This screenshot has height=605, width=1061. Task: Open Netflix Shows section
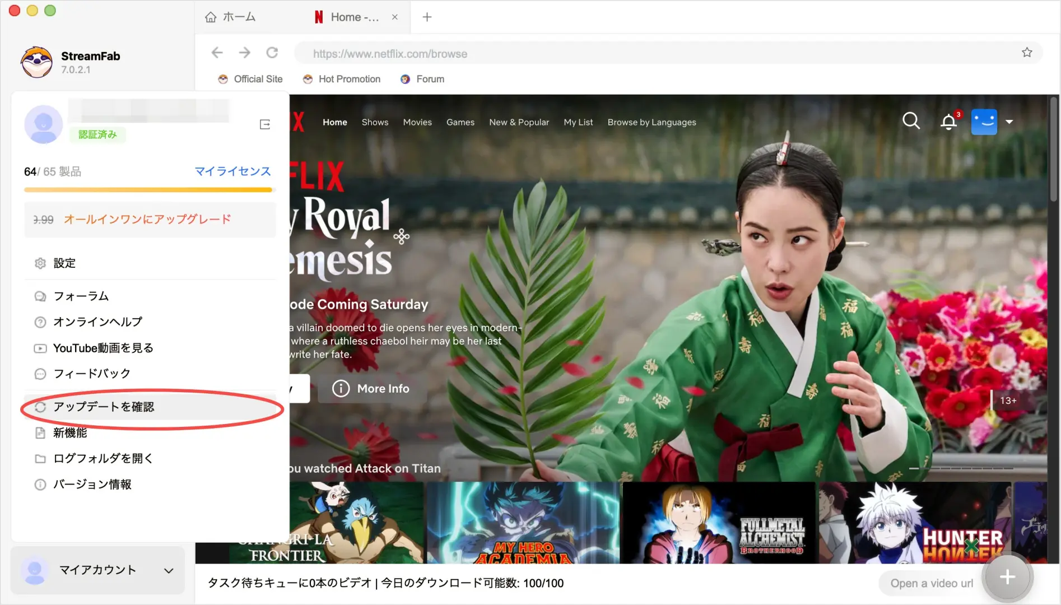pyautogui.click(x=375, y=122)
